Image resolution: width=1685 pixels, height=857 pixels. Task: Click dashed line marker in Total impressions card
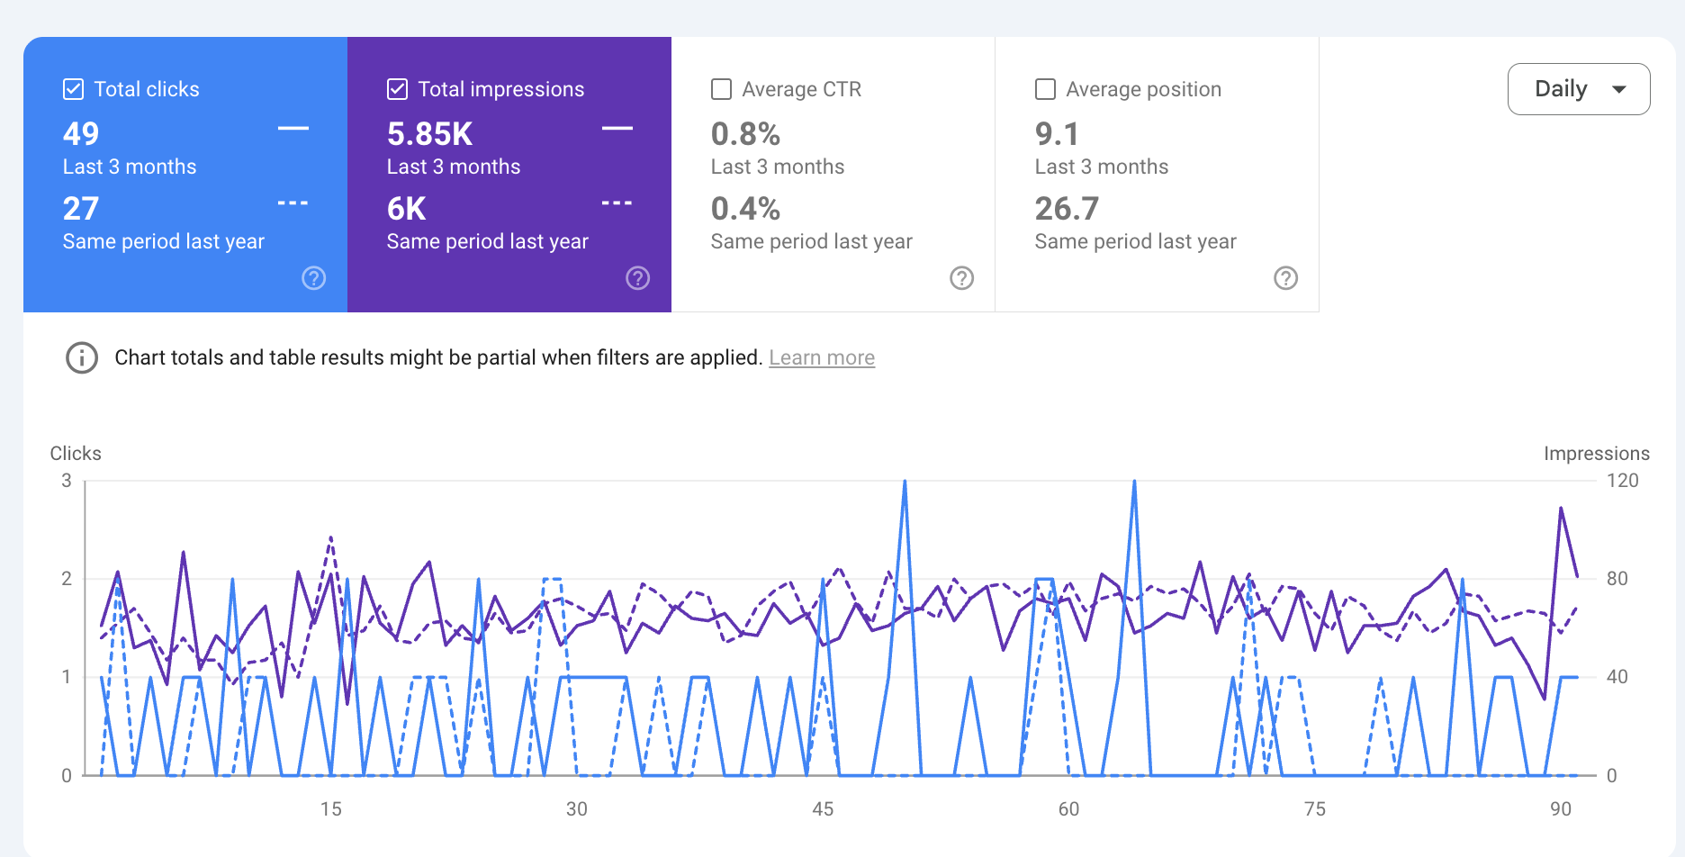[617, 203]
